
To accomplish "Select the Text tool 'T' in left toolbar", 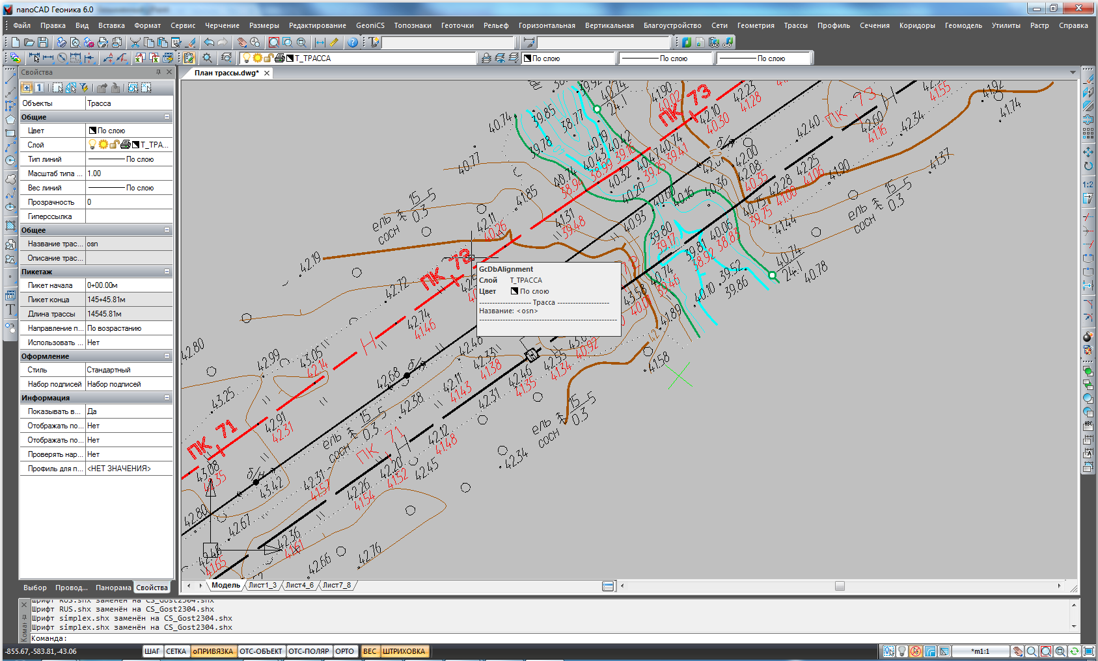I will (10, 309).
